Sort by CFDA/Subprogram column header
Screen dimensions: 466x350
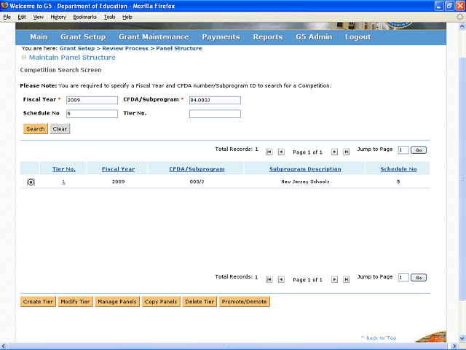coord(197,169)
